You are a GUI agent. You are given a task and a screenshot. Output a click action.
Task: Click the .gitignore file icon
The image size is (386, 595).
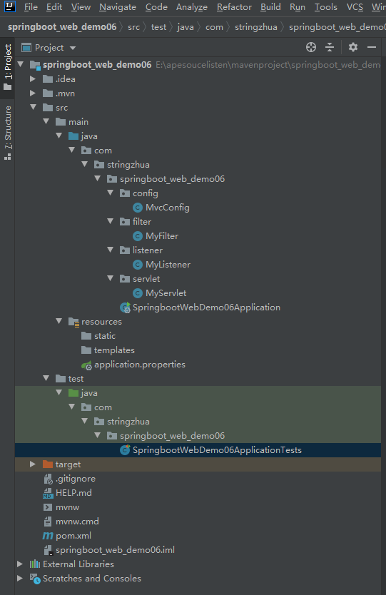pos(48,479)
